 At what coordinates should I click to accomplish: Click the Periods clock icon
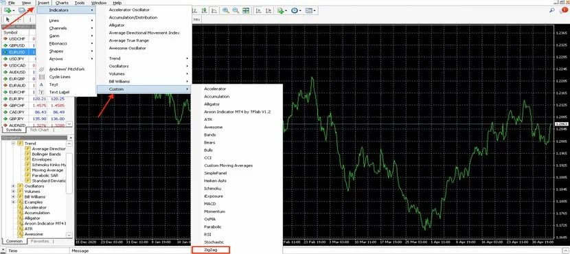coord(294,10)
